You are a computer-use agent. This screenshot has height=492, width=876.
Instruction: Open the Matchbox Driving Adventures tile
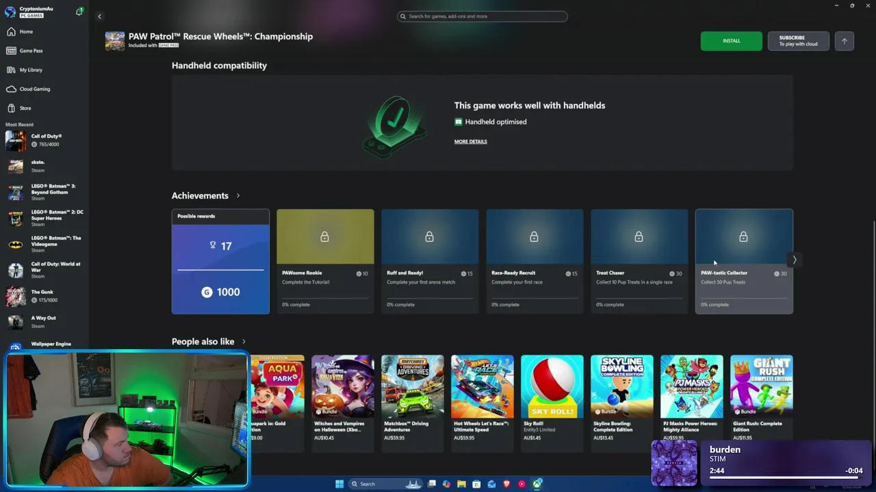pos(413,403)
